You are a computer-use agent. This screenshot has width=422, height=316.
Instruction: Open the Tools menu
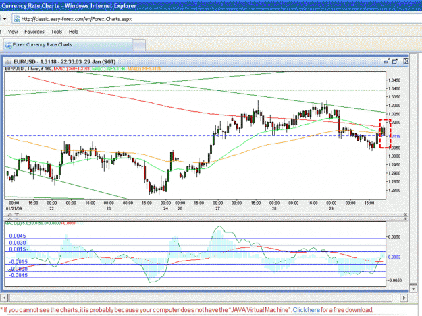(57, 32)
